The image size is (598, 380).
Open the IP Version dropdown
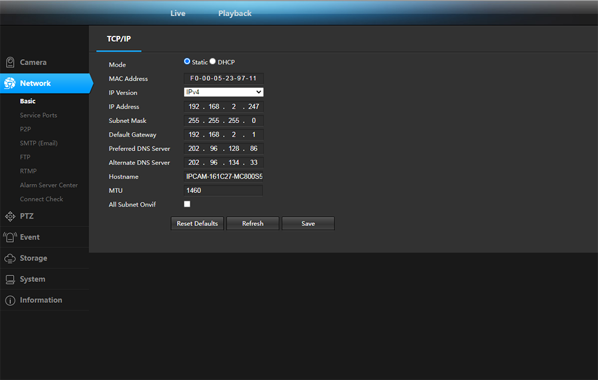pos(224,92)
